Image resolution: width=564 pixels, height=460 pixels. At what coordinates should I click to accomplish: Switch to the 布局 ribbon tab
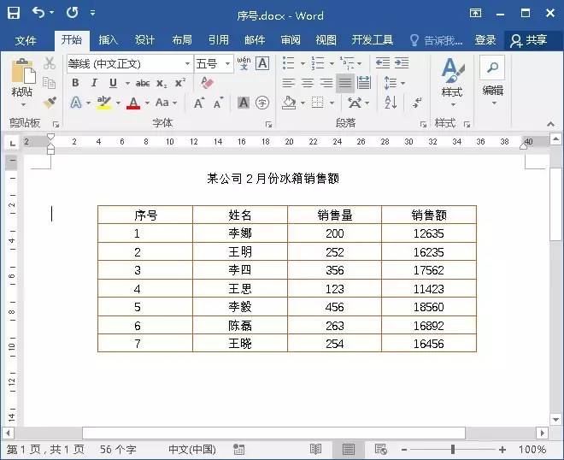pyautogui.click(x=182, y=40)
